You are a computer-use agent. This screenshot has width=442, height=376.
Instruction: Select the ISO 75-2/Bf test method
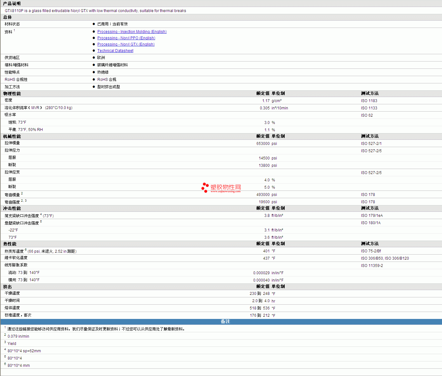(371, 251)
